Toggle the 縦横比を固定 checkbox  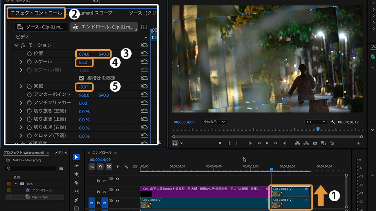[81, 78]
